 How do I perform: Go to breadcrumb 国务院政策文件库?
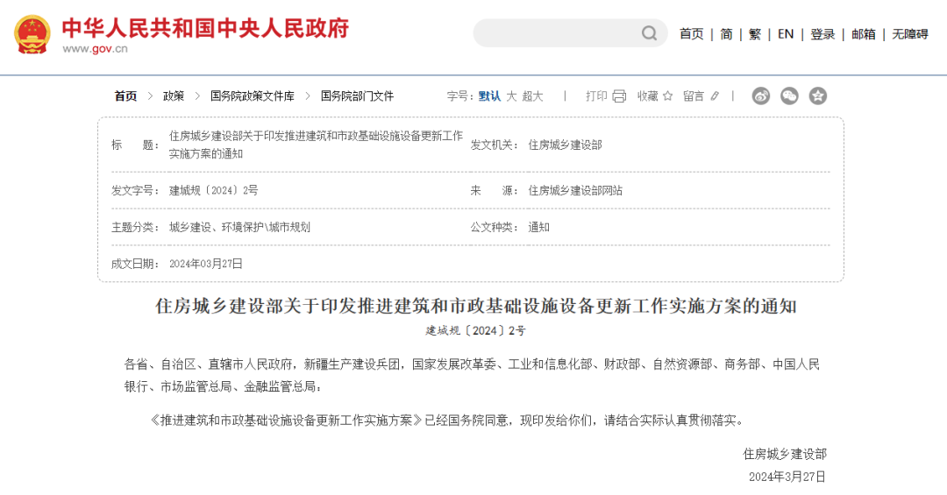point(253,96)
